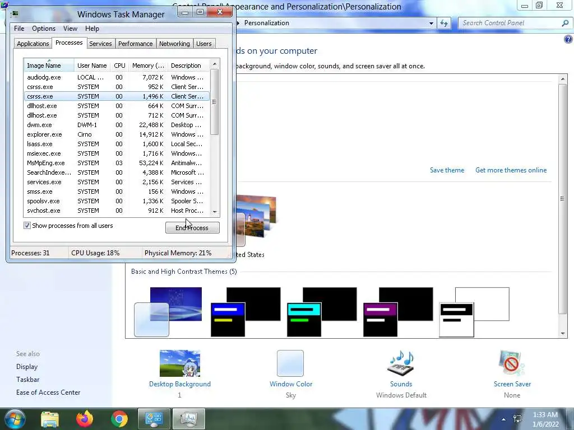Click the search magnifier in Control Panel
574x430 pixels.
[565, 23]
